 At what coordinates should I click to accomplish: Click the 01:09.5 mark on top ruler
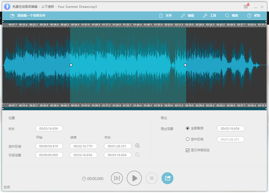(x=96, y=25)
